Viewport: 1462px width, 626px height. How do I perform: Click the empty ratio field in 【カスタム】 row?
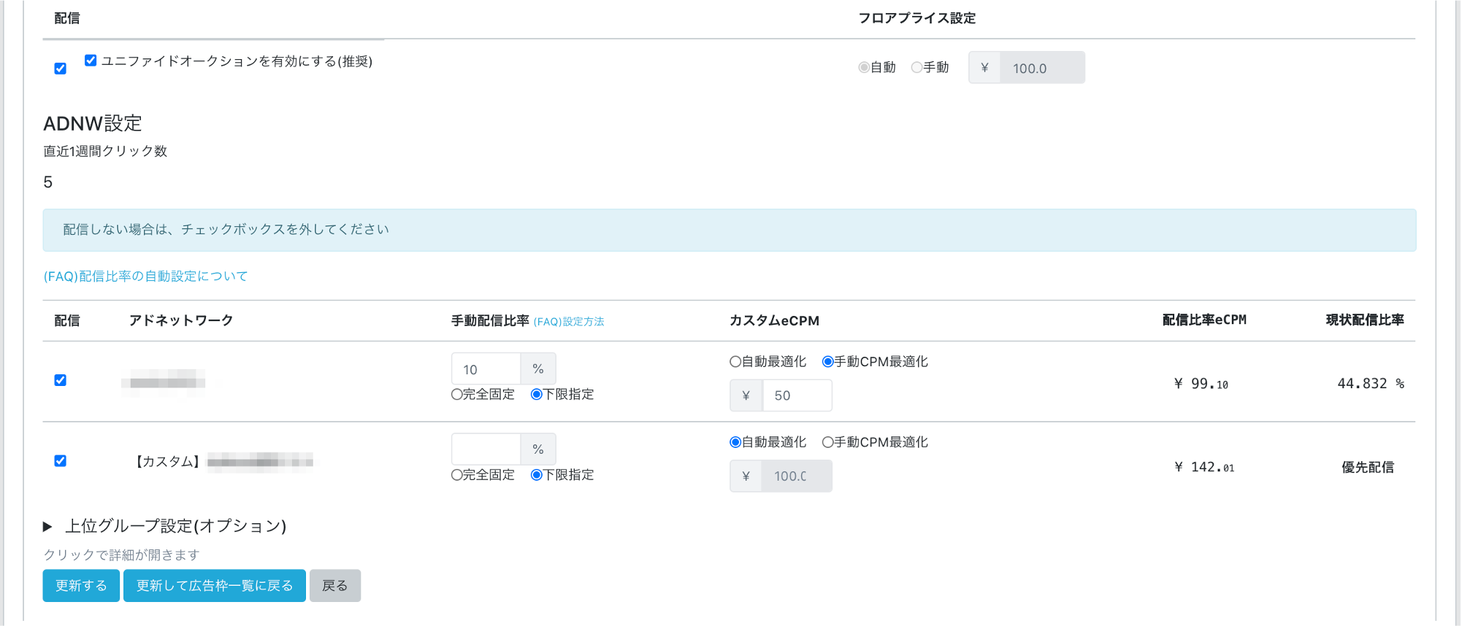click(x=486, y=449)
